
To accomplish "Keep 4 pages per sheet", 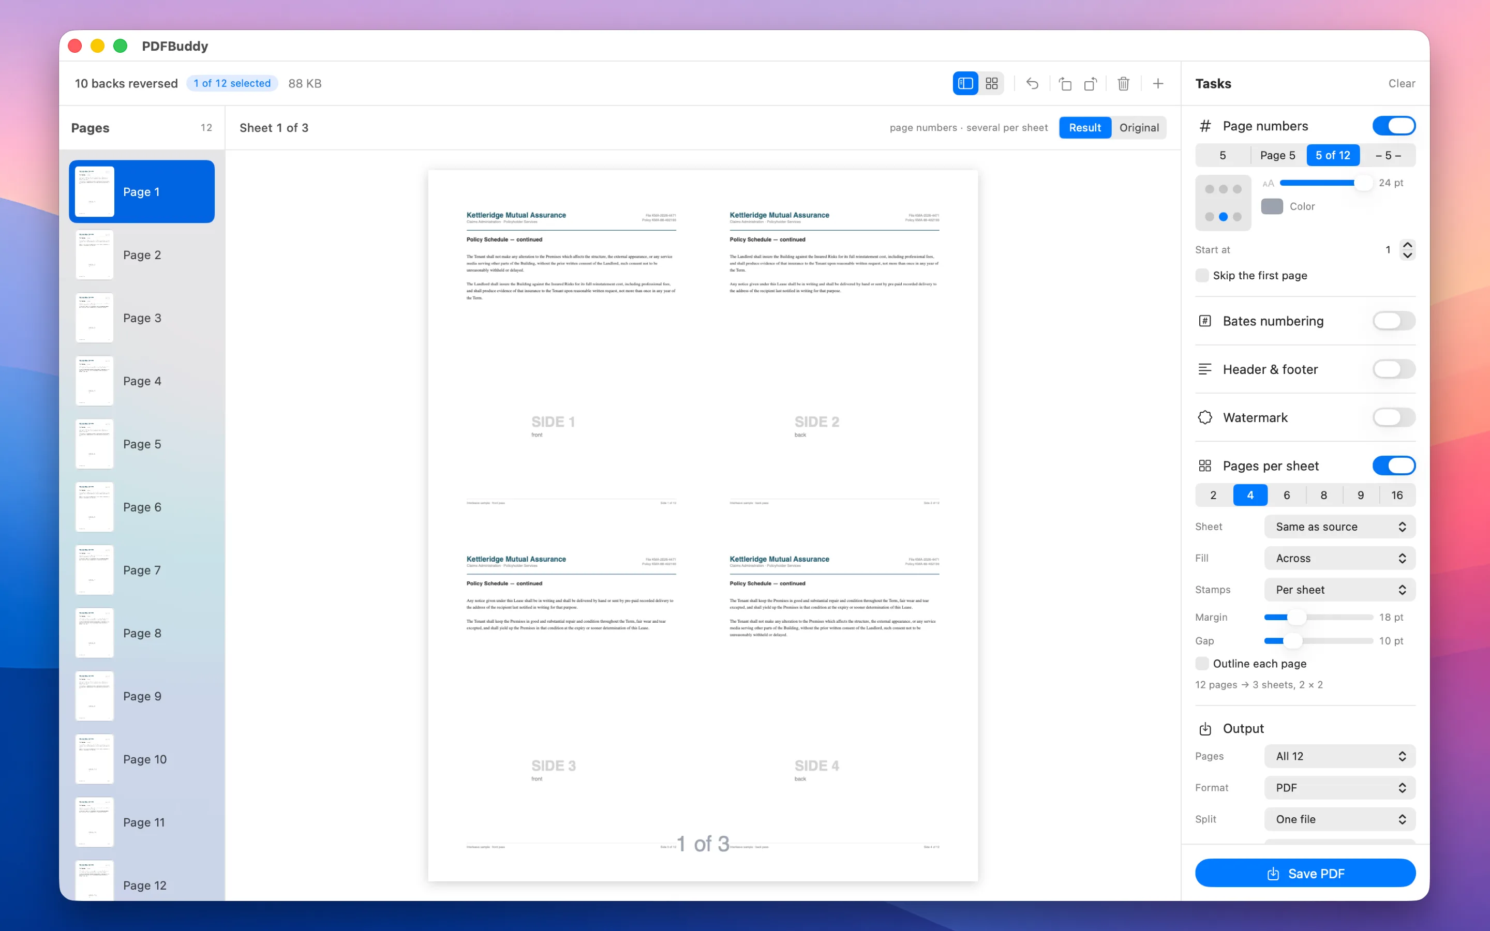I will point(1250,495).
